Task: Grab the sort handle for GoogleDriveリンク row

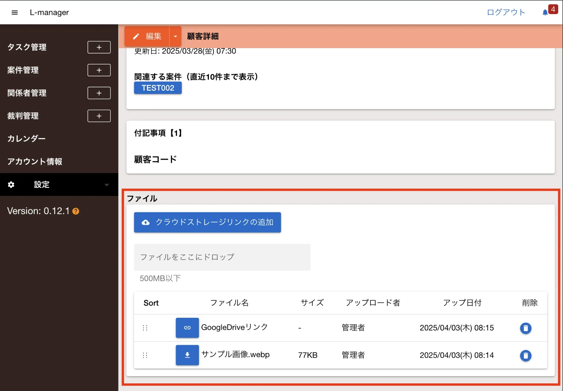Action: point(145,328)
